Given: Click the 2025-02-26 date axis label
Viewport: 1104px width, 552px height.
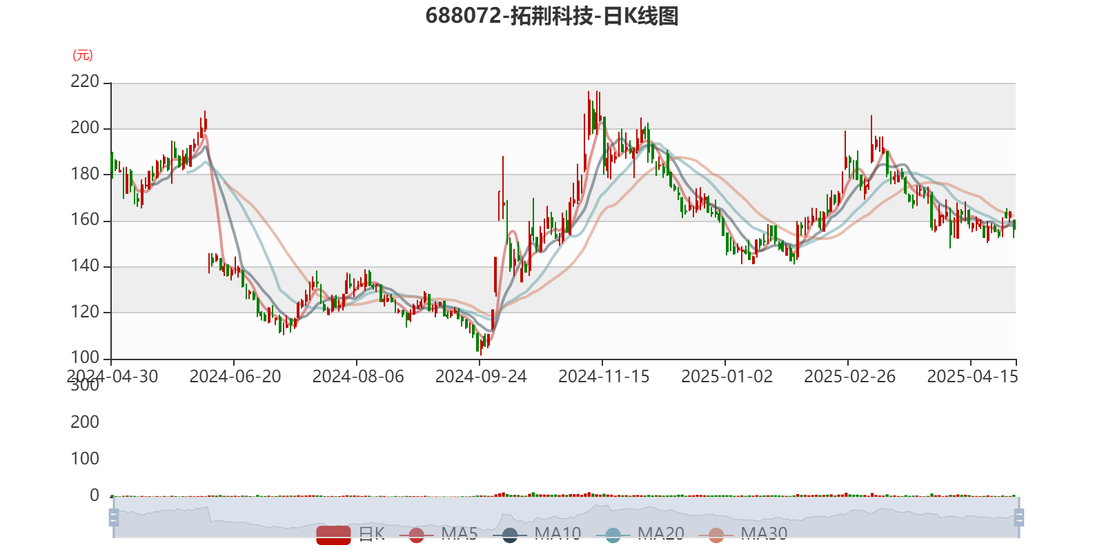Looking at the screenshot, I should pyautogui.click(x=849, y=376).
